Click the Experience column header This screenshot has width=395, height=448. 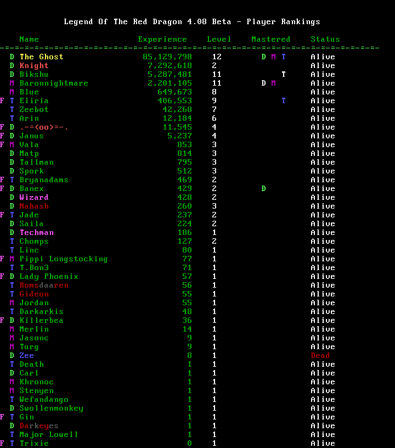click(x=162, y=40)
